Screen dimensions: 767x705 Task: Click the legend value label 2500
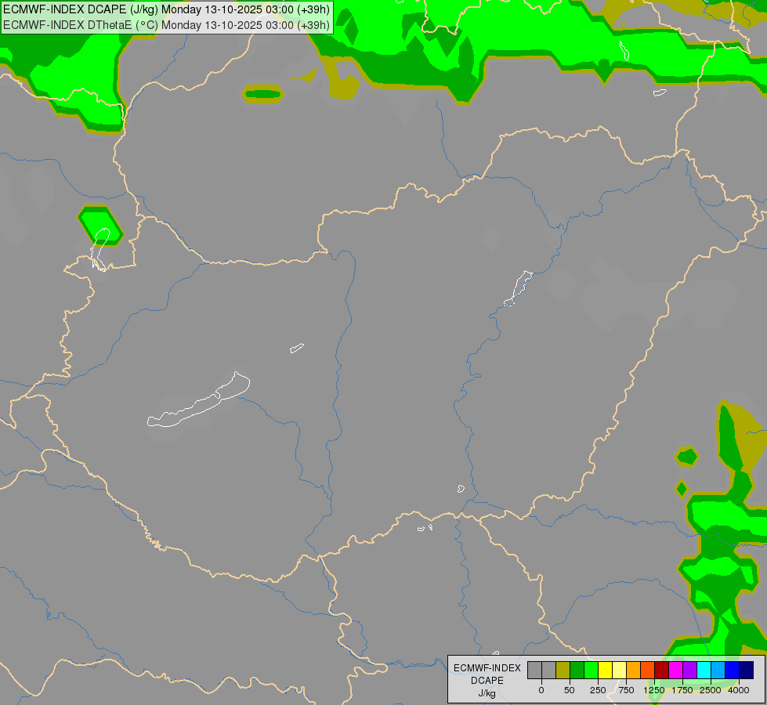pos(711,690)
